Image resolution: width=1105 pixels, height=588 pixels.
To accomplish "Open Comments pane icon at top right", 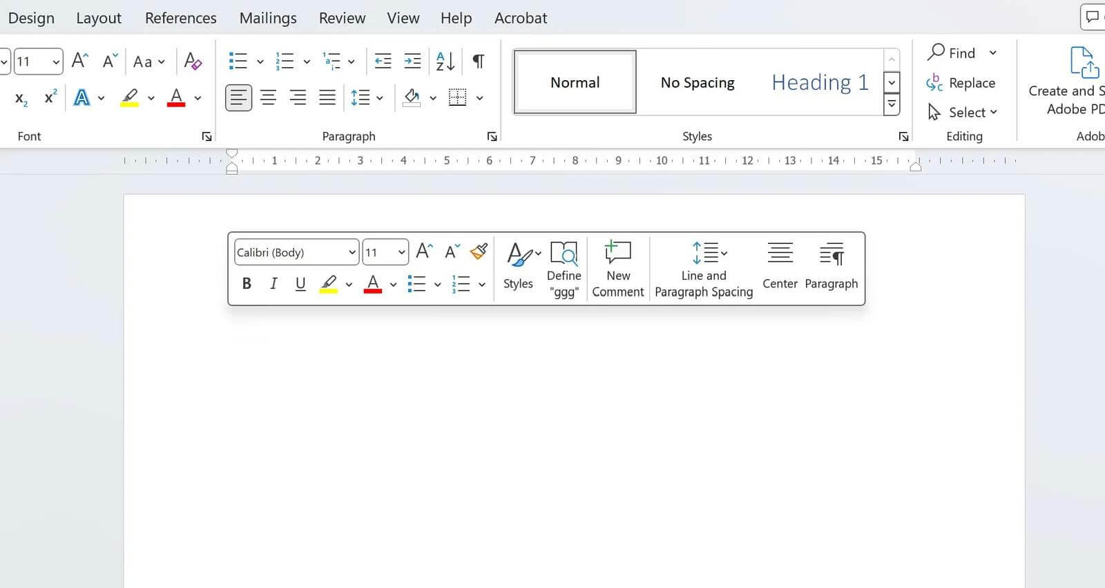I will point(1093,17).
